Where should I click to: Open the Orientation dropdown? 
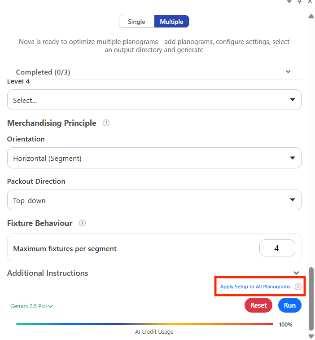[x=154, y=158]
